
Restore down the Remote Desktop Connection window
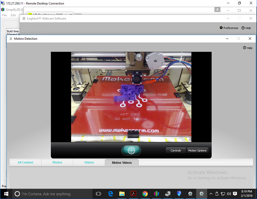(x=239, y=3)
